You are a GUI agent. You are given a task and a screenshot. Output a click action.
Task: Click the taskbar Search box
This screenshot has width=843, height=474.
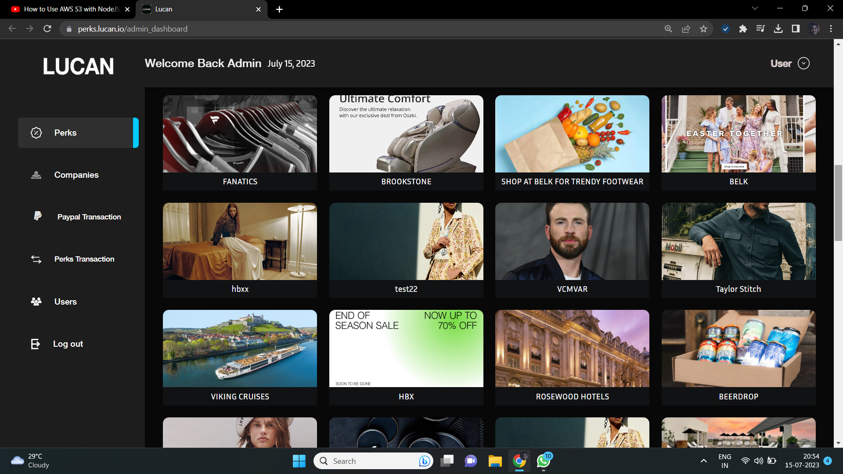pyautogui.click(x=373, y=461)
